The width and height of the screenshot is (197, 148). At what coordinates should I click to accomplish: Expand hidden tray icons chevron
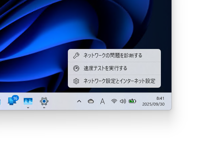(x=79, y=101)
